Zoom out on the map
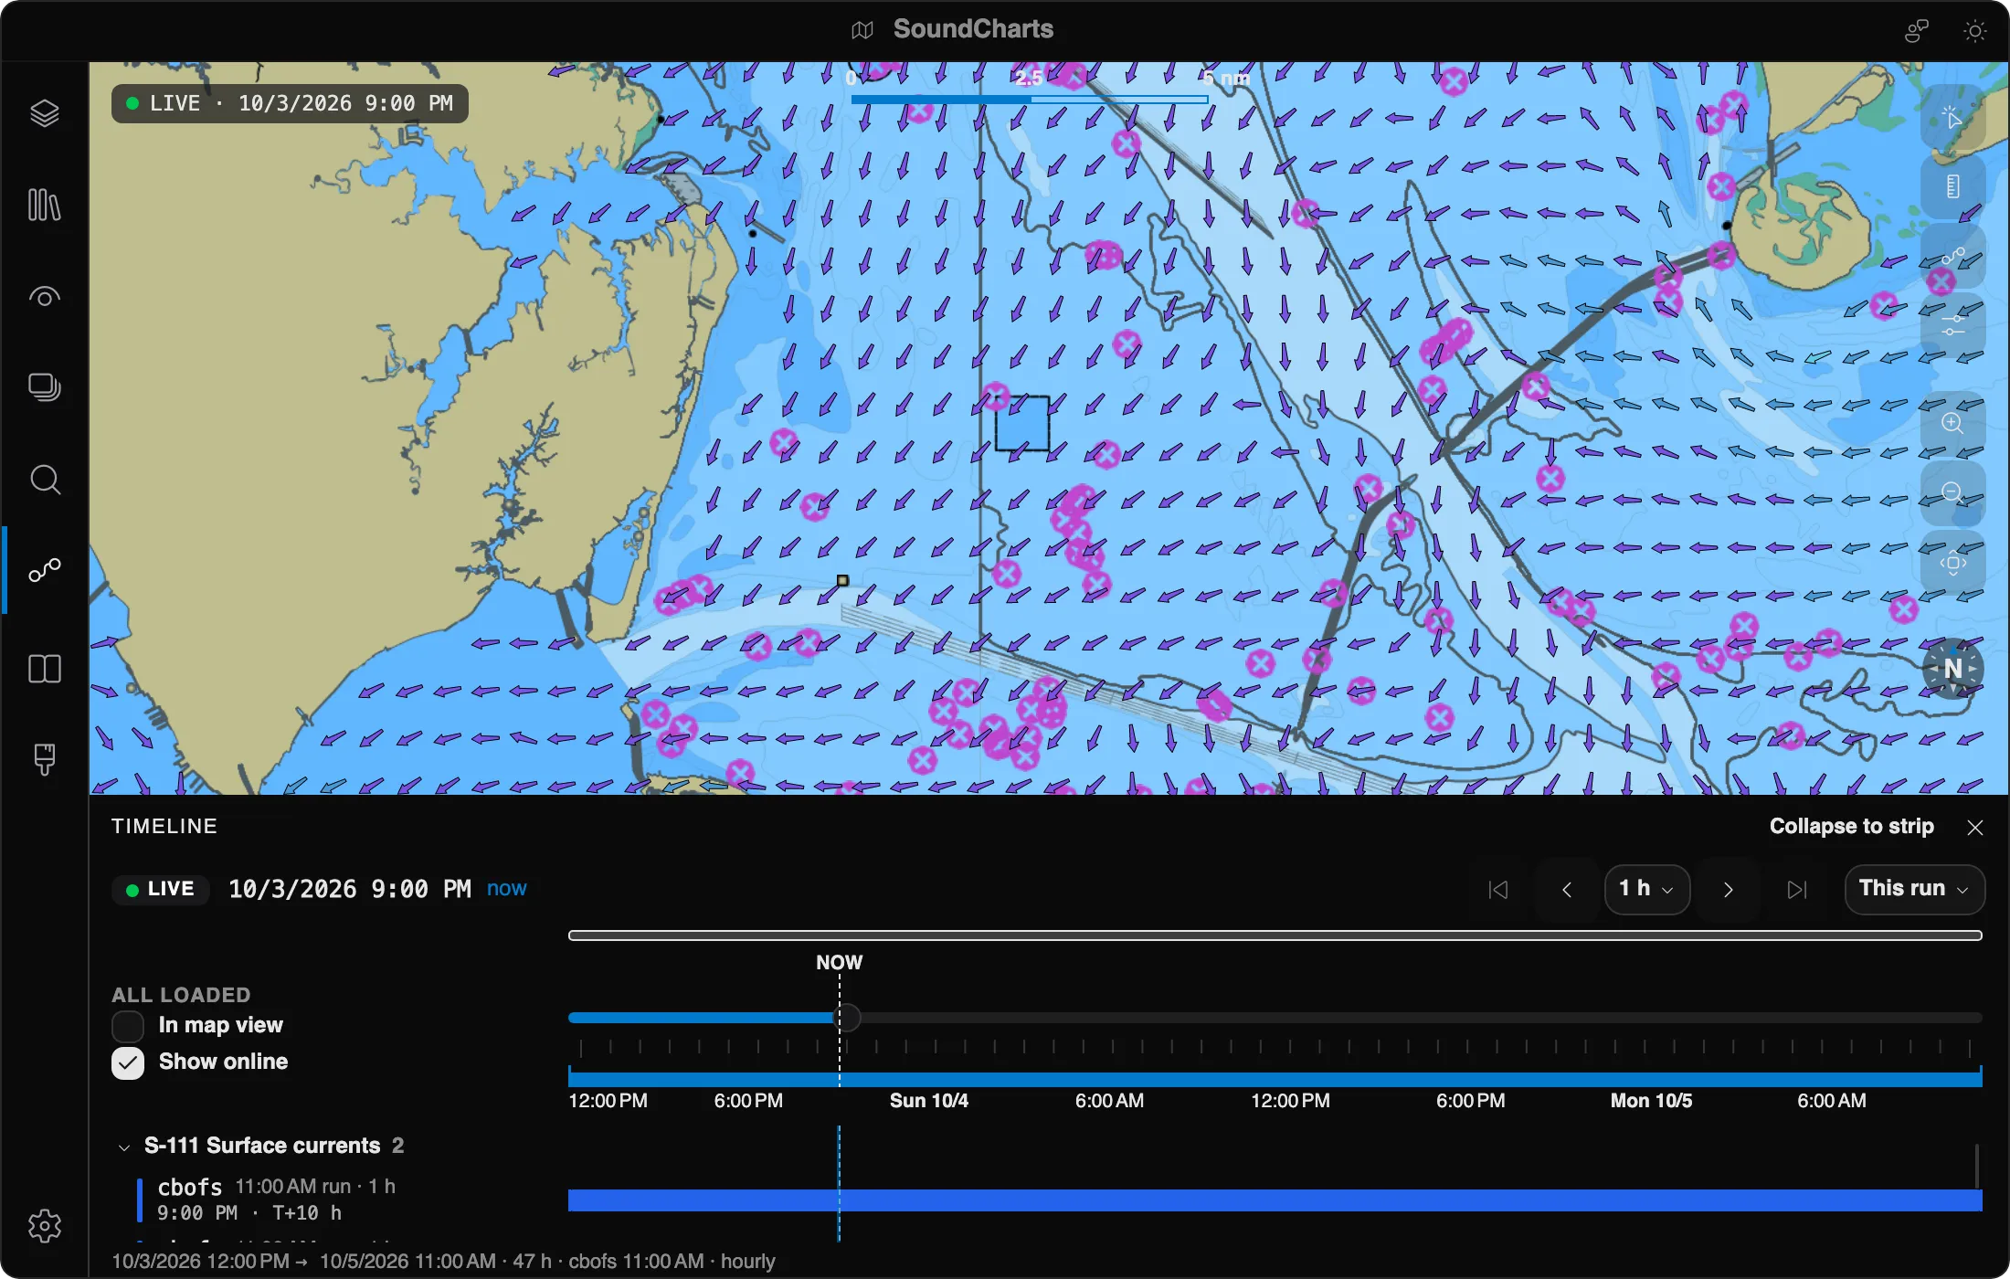2010x1279 pixels. tap(1952, 492)
